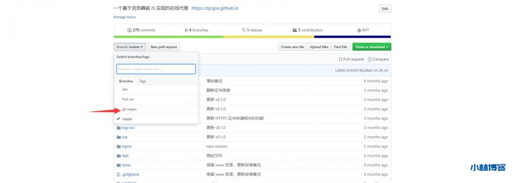Open 更新 v0.1.0 commit in log-svc row
Screen dimensions: 518x183
coord(216,128)
